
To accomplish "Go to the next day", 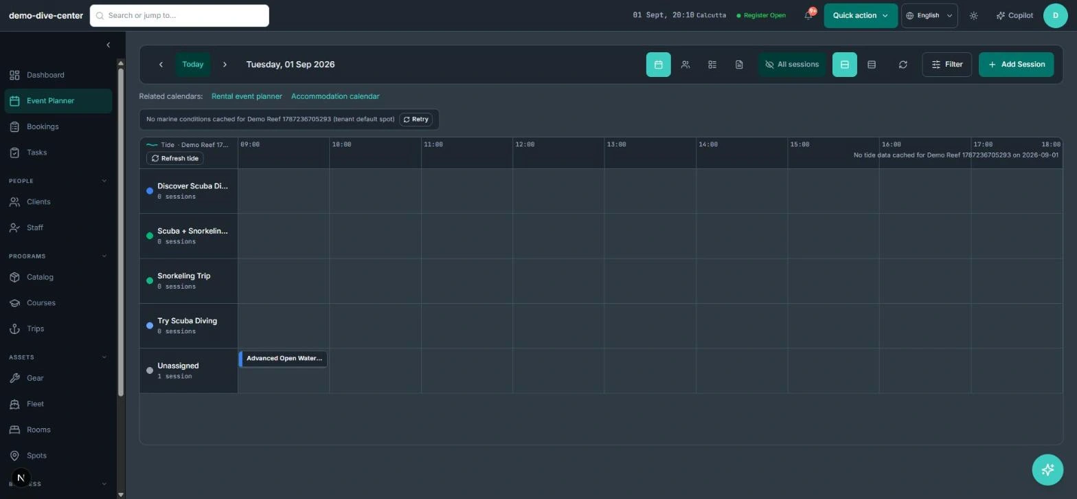I will click(225, 65).
